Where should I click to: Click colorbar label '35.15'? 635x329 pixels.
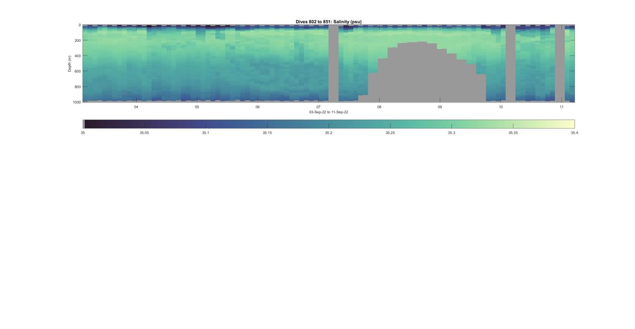coord(267,133)
